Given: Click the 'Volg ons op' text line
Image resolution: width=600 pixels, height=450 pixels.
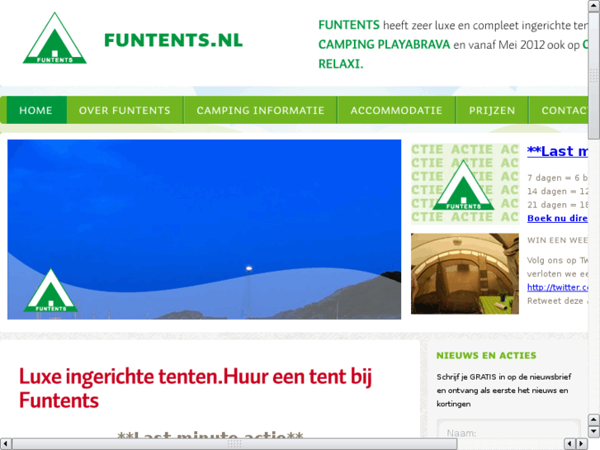Looking at the screenshot, I should [558, 260].
